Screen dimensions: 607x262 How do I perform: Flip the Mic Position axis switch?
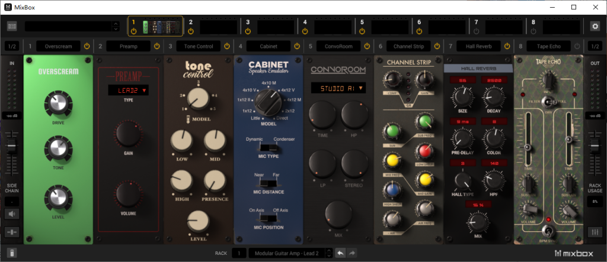click(x=269, y=219)
